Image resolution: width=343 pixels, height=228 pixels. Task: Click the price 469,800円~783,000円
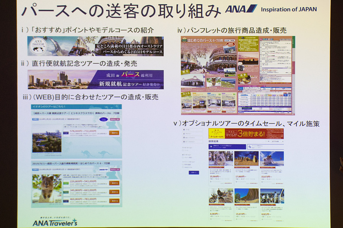pos(83,199)
